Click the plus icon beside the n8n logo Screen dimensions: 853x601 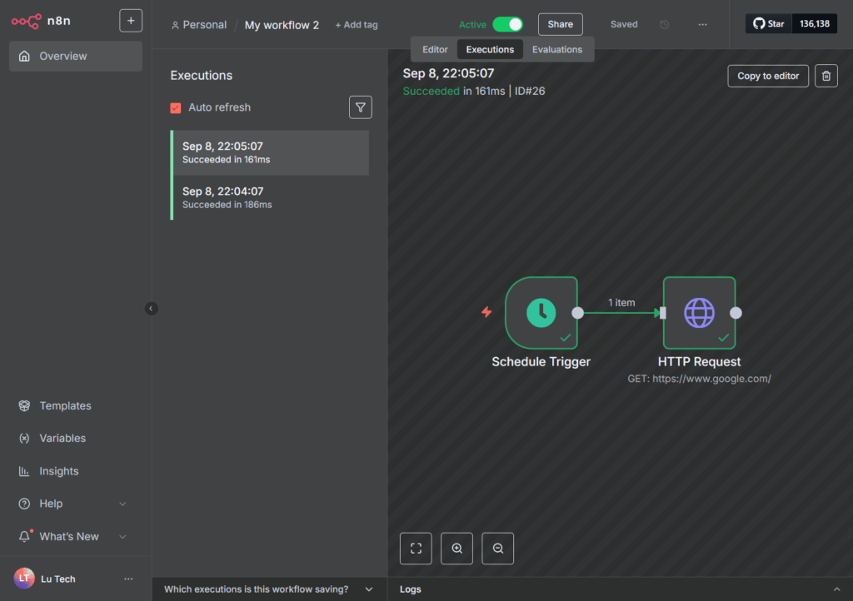pyautogui.click(x=131, y=21)
